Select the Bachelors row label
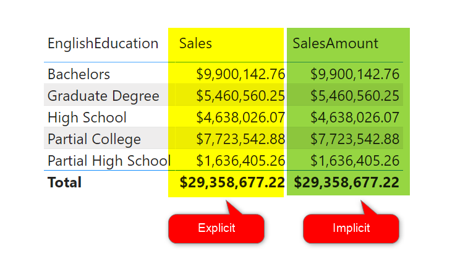 coord(79,74)
